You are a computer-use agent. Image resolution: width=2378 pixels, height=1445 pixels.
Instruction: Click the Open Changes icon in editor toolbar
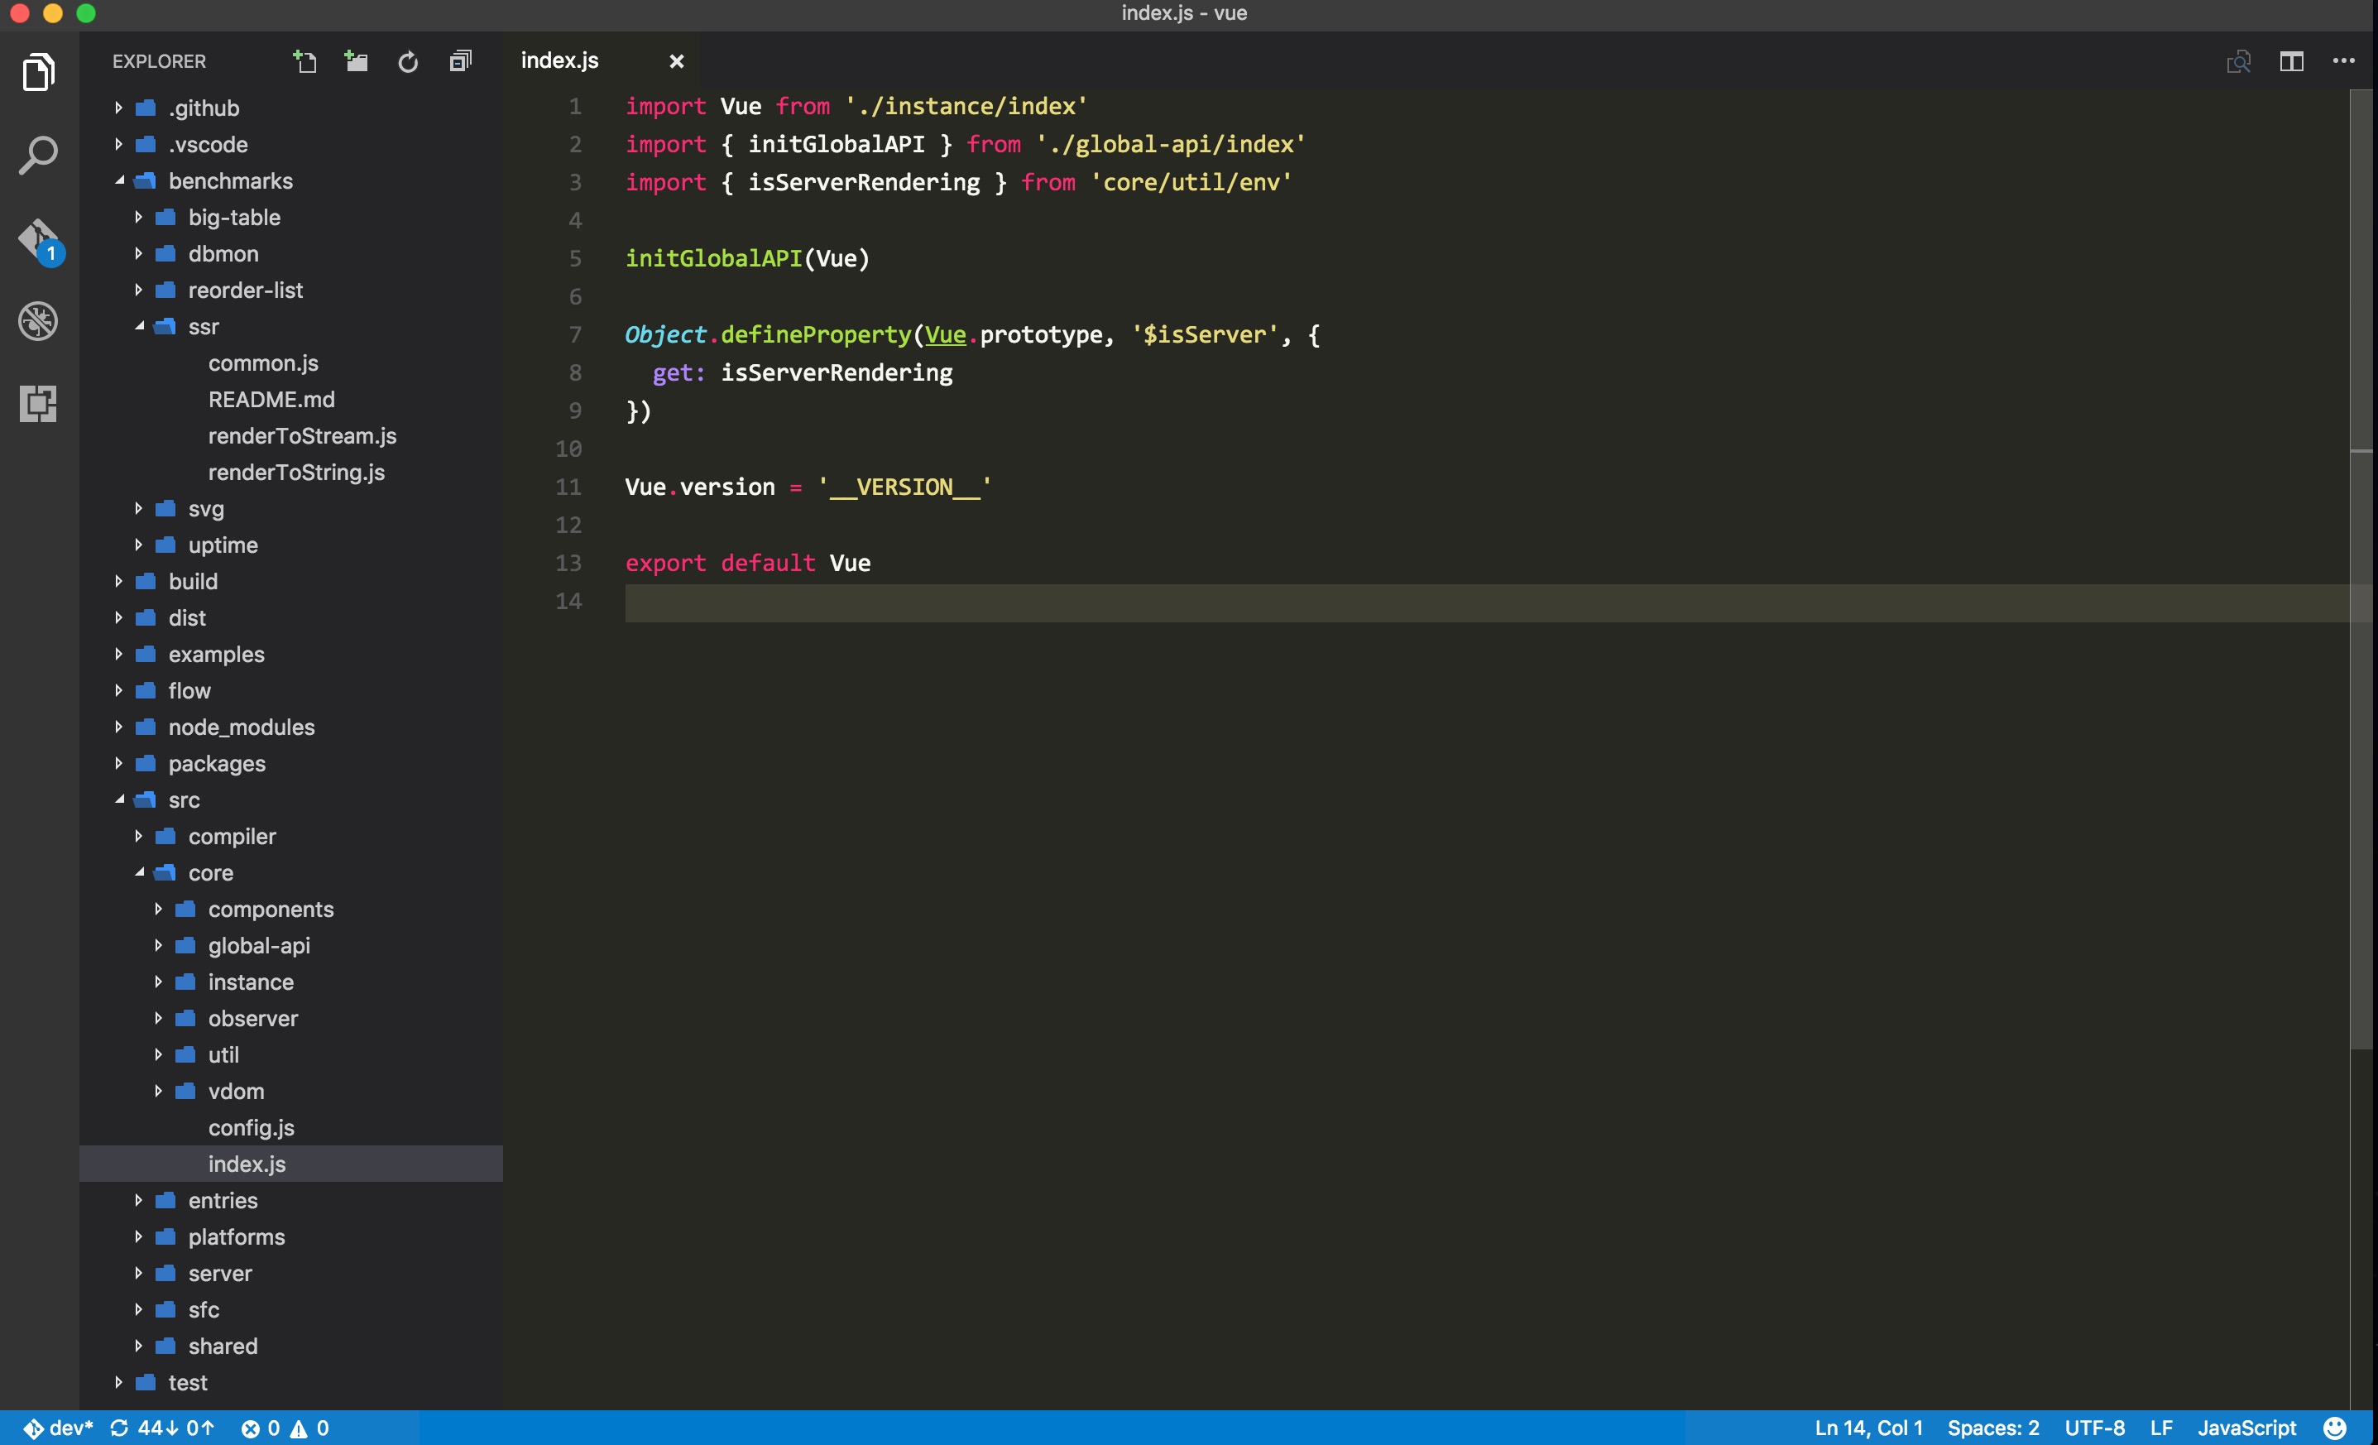point(2239,60)
